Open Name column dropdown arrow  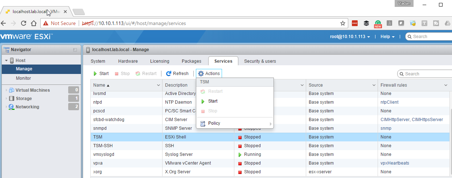158,85
